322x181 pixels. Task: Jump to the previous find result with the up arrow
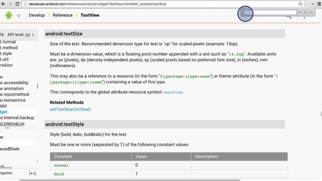click(300, 12)
